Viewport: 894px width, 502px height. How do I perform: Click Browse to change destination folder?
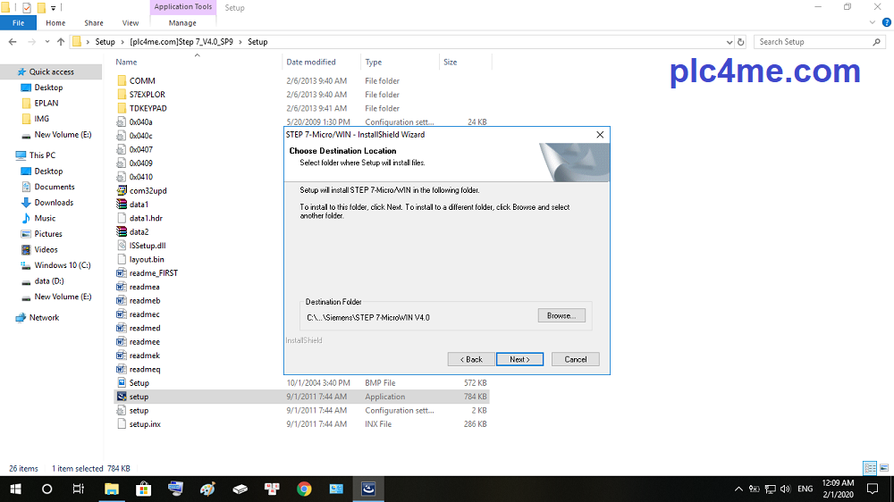pos(561,315)
